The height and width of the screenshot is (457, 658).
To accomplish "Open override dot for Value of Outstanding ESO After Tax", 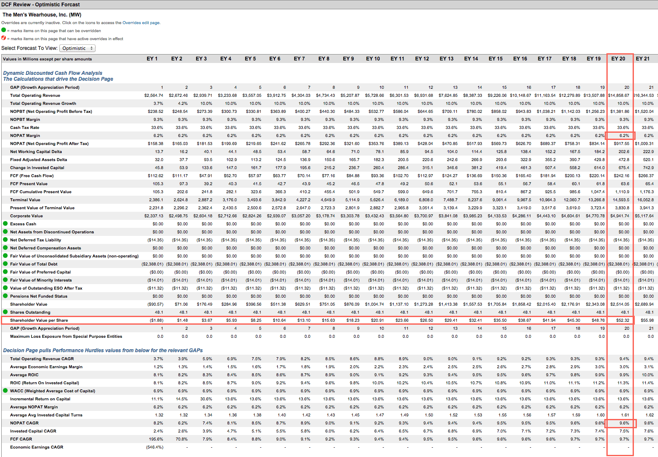I will pyautogui.click(x=5, y=288).
